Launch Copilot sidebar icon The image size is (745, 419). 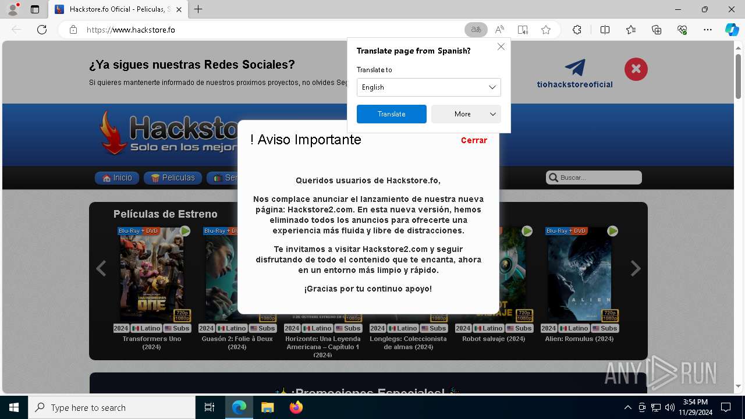click(x=732, y=30)
